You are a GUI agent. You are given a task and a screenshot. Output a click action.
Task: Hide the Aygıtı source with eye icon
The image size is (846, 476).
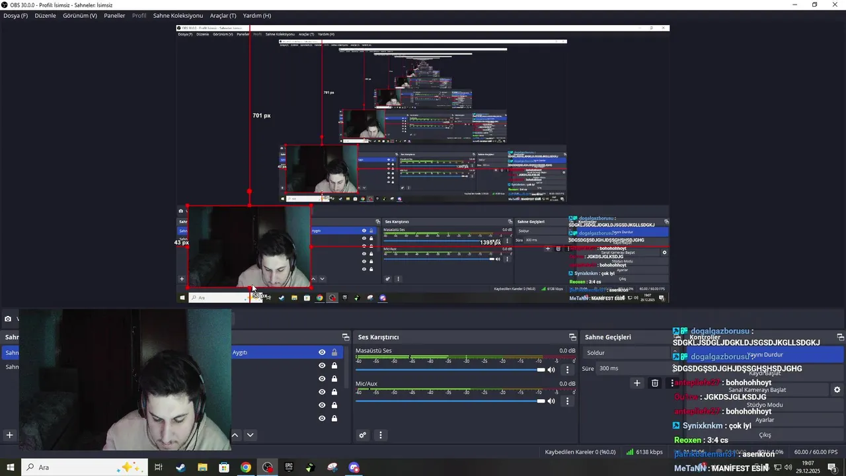point(322,352)
